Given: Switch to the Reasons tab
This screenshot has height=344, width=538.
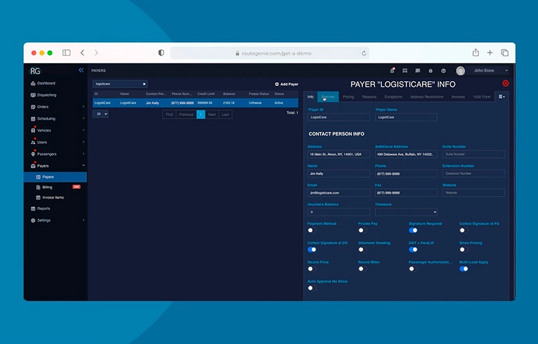Looking at the screenshot, I should pos(369,97).
